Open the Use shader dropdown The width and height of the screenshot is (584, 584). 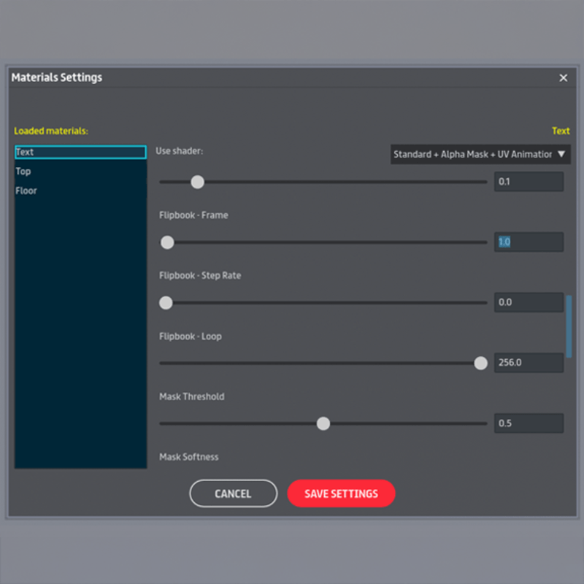click(474, 154)
